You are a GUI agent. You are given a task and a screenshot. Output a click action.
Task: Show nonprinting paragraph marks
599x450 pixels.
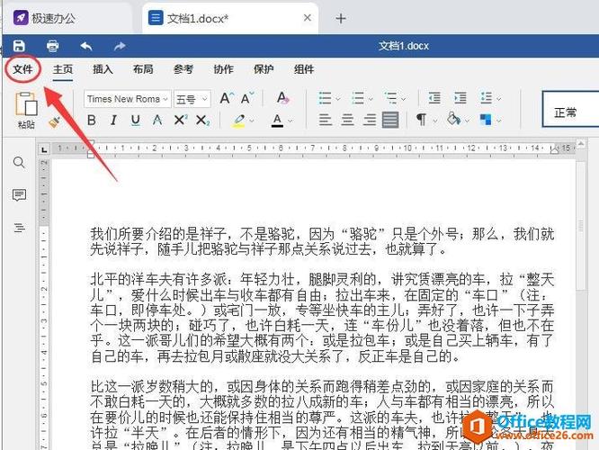(421, 120)
